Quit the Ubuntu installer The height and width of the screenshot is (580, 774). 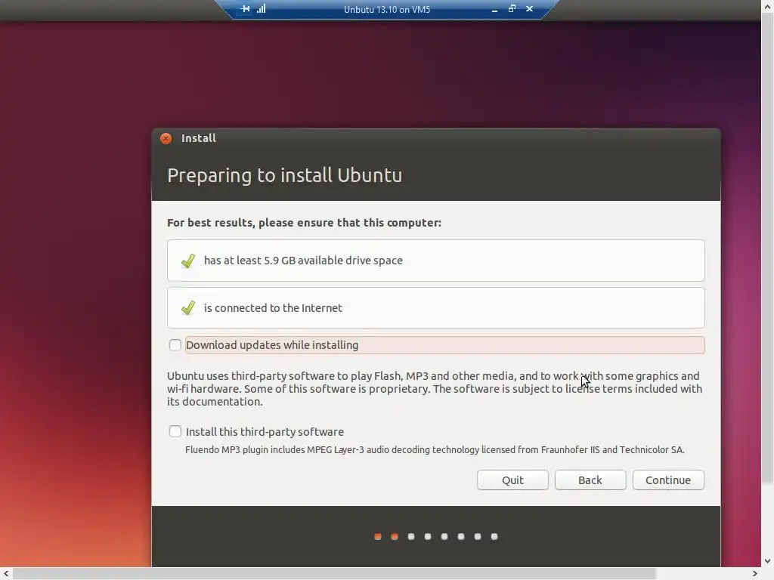click(512, 480)
